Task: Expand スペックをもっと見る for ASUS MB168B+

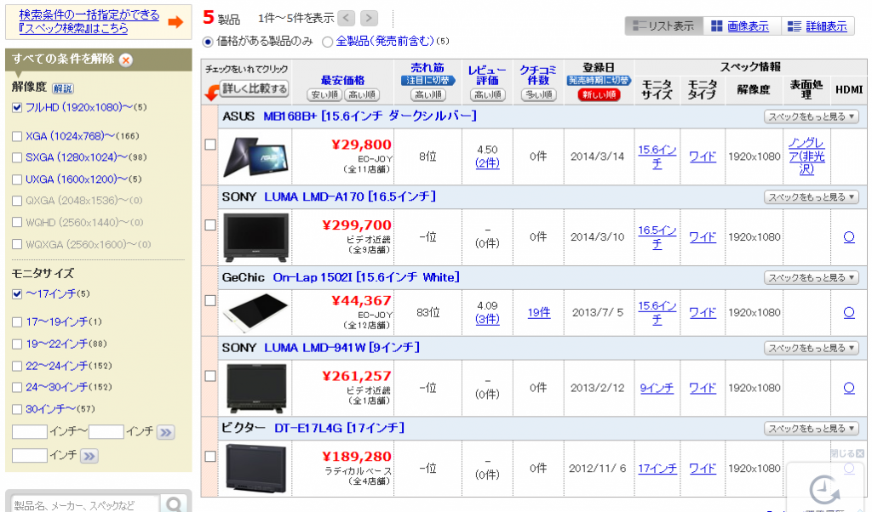Action: [x=812, y=117]
